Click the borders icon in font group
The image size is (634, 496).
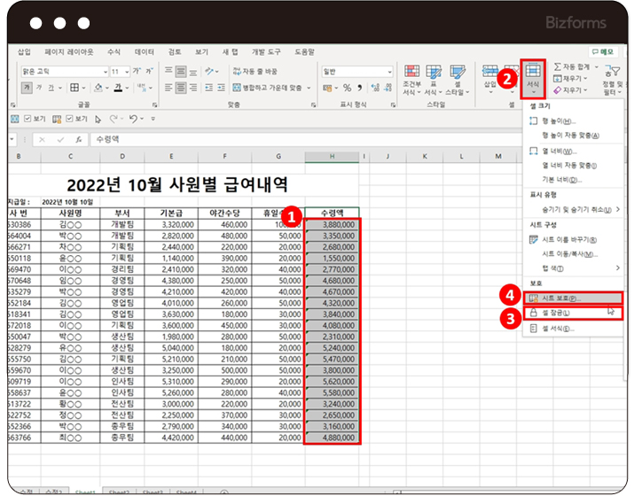coord(74,88)
